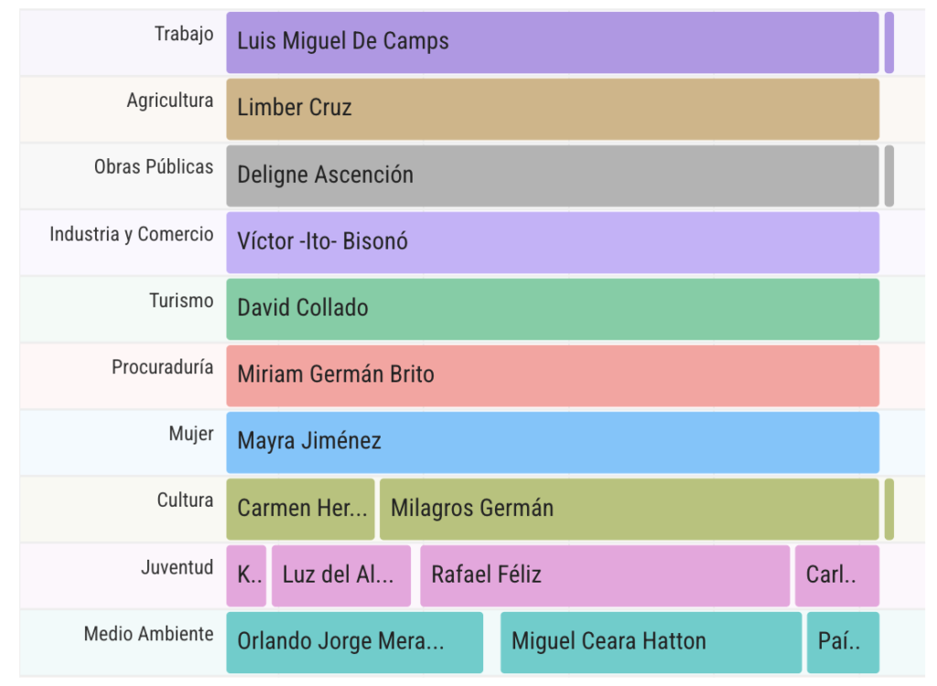Open the Deligne Ascención bar
937x686 pixels.
tap(553, 176)
